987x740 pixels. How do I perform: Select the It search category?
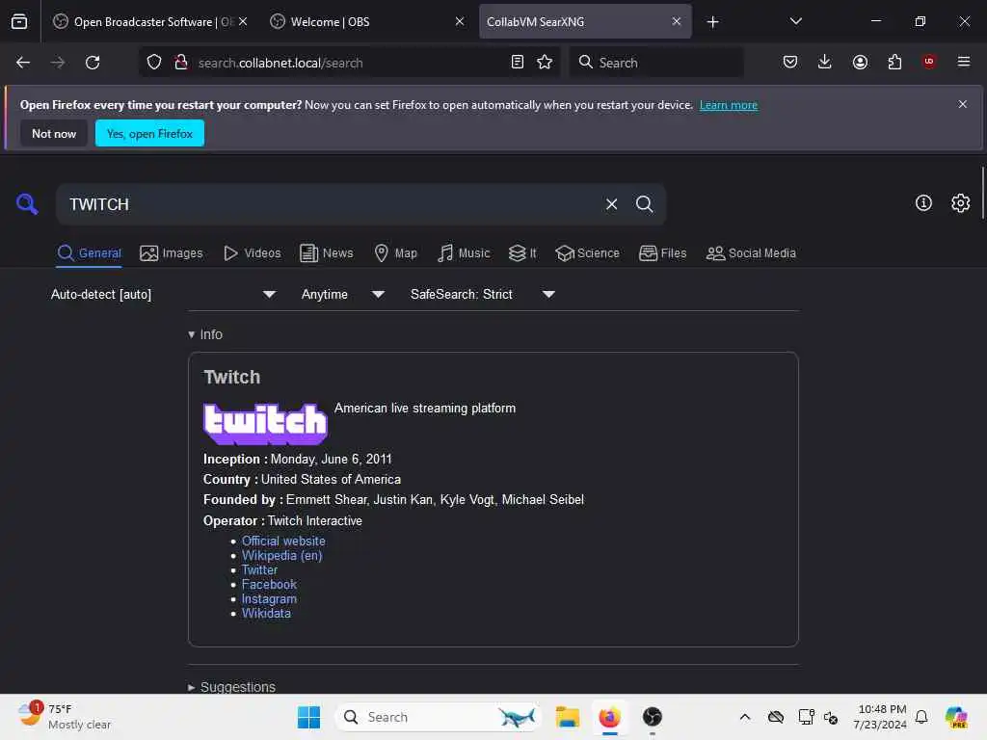[522, 253]
